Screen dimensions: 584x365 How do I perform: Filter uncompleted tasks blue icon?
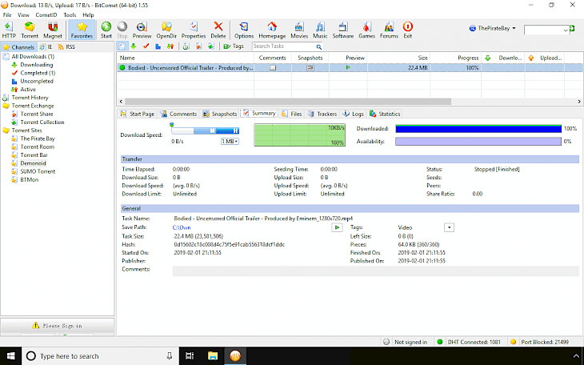click(158, 46)
